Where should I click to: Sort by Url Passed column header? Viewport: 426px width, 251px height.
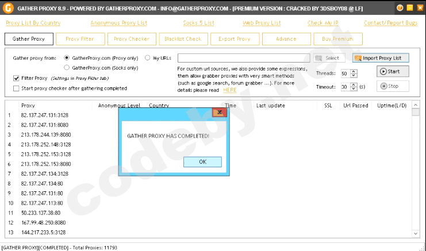pyautogui.click(x=356, y=106)
